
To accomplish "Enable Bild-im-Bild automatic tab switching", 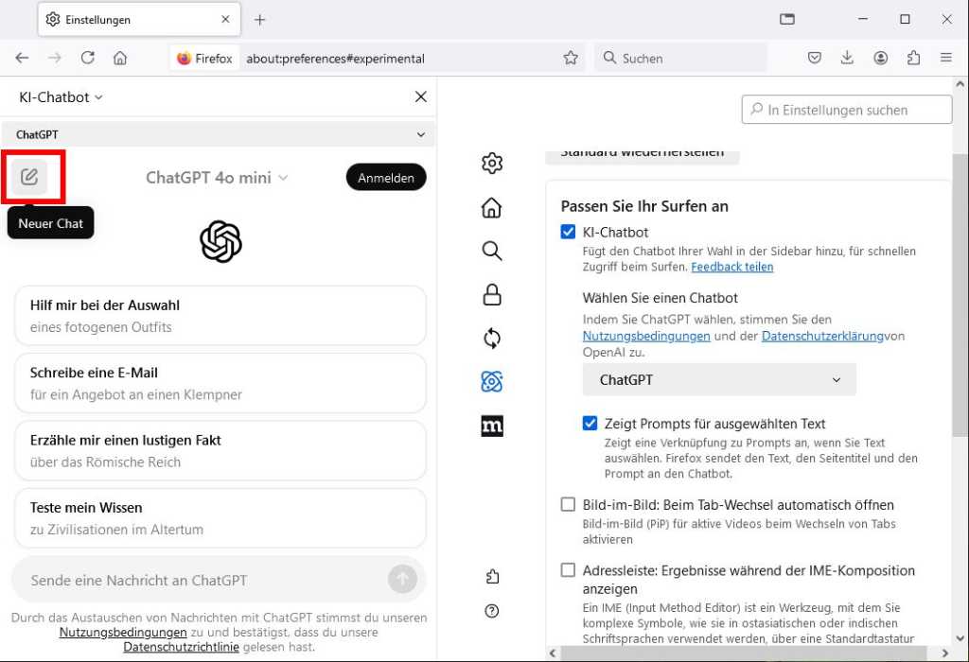I will (568, 504).
